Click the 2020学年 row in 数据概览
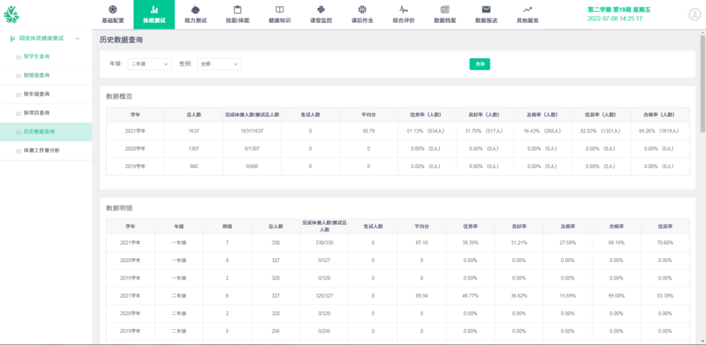This screenshot has width=706, height=345. click(397, 149)
